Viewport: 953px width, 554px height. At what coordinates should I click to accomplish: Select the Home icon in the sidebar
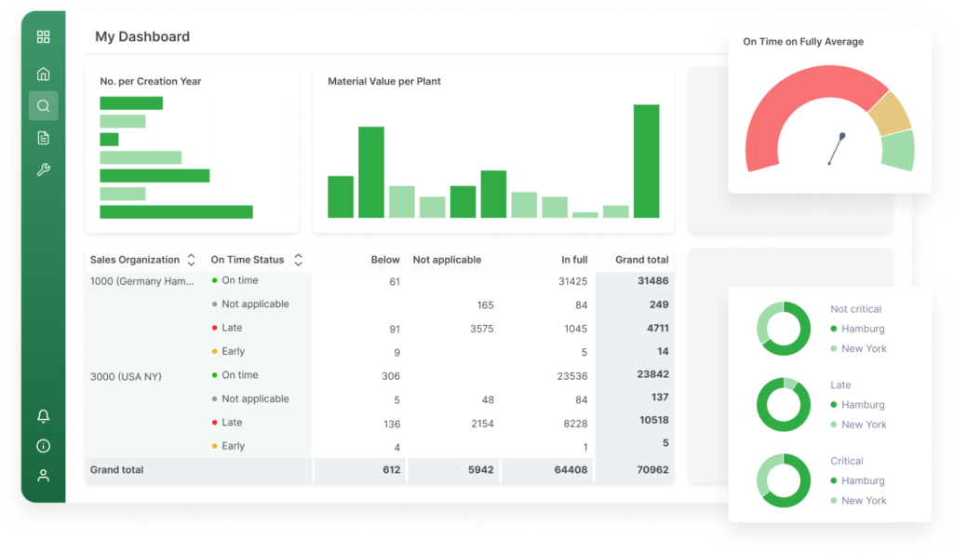[43, 73]
